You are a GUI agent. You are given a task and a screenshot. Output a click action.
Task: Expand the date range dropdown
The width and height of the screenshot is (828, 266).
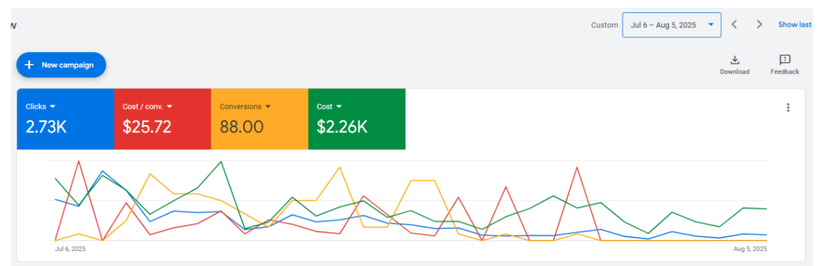(x=710, y=25)
